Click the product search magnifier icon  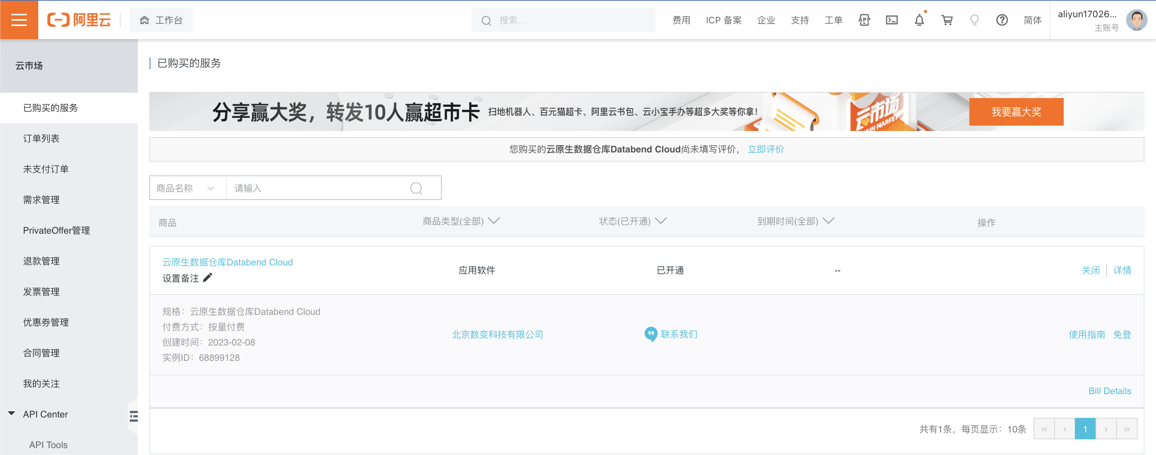416,188
